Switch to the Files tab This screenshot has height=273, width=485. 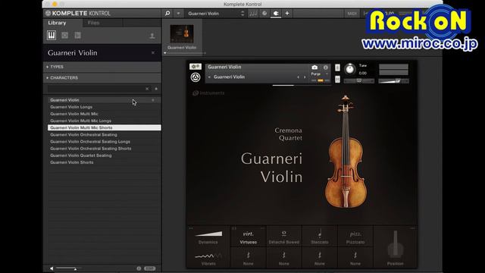pyautogui.click(x=93, y=23)
